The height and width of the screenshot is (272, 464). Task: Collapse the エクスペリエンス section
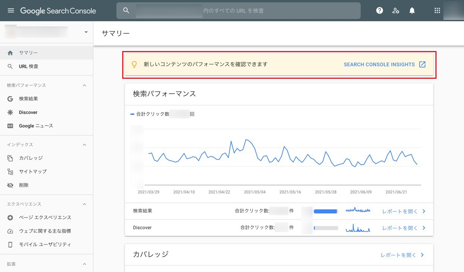(85, 204)
